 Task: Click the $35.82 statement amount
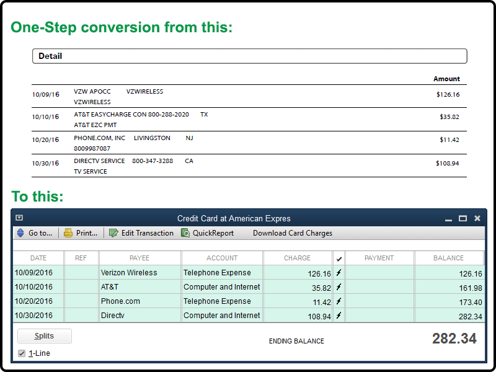[x=449, y=117]
